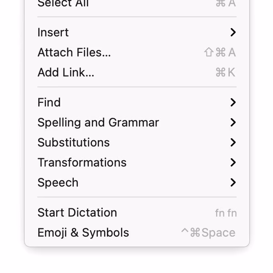Screen dimensions: 273x273
Task: Select the Add Link… menu item
Action: coord(66,72)
